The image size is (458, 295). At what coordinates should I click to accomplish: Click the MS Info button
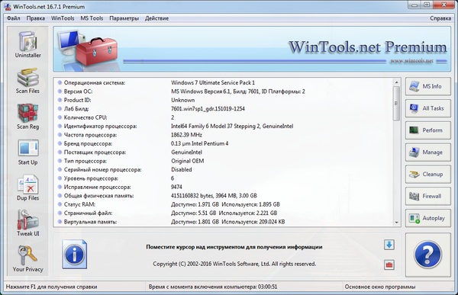428,86
